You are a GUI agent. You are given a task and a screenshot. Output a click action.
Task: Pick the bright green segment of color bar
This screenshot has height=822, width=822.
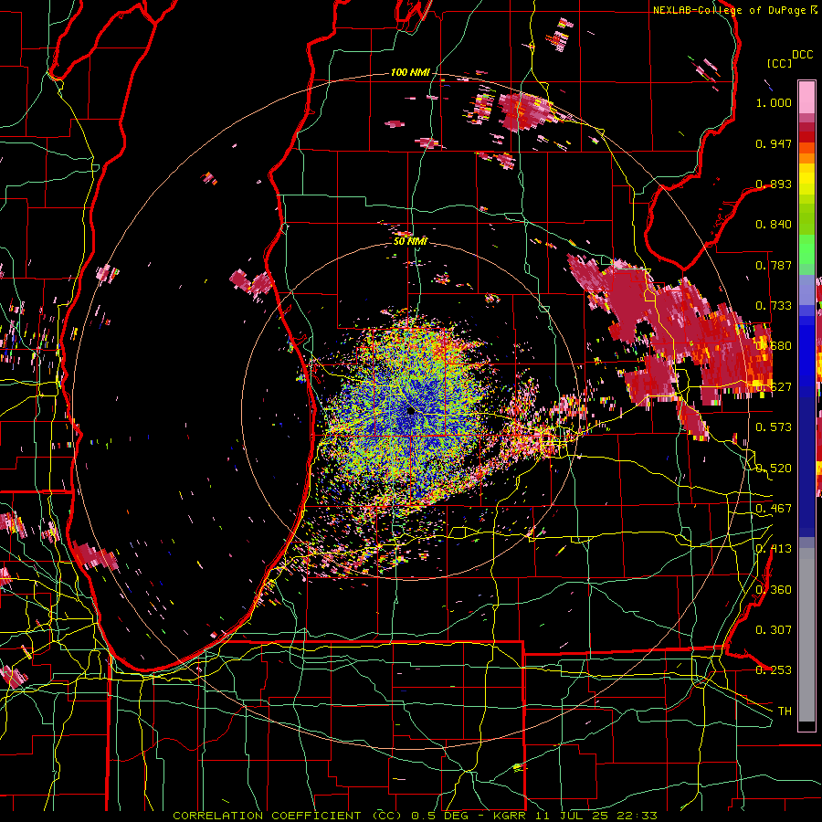806,249
